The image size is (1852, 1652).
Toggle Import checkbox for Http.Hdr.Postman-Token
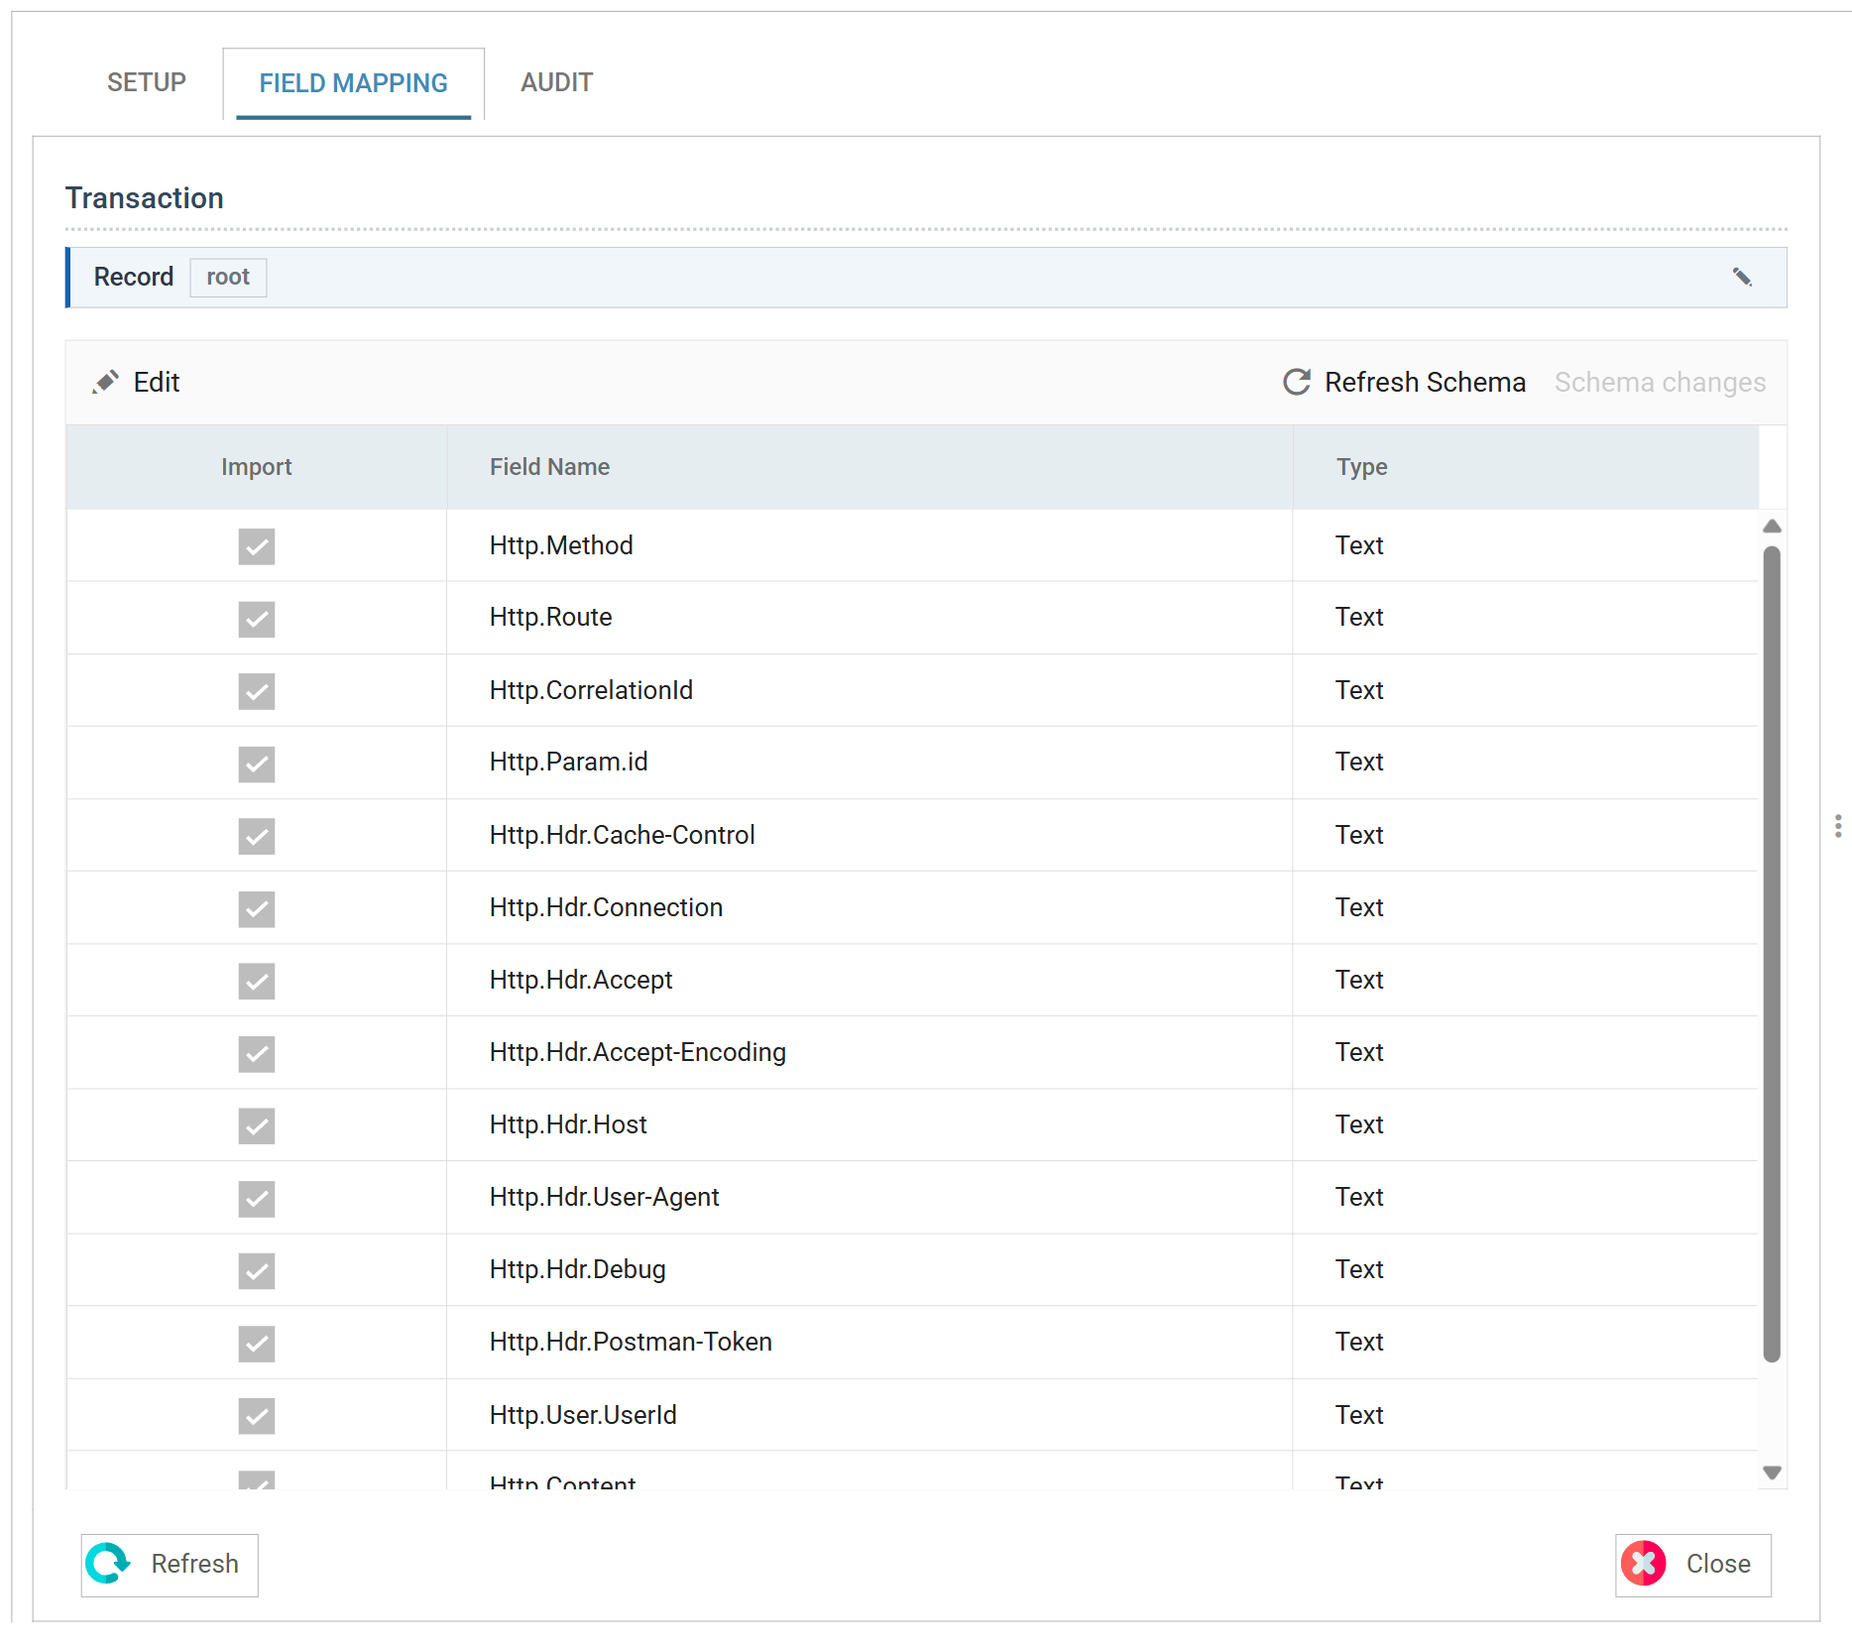(257, 1344)
